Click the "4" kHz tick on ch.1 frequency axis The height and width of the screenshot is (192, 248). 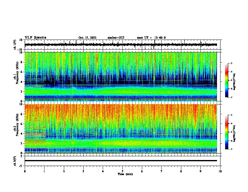[x=22, y=82]
